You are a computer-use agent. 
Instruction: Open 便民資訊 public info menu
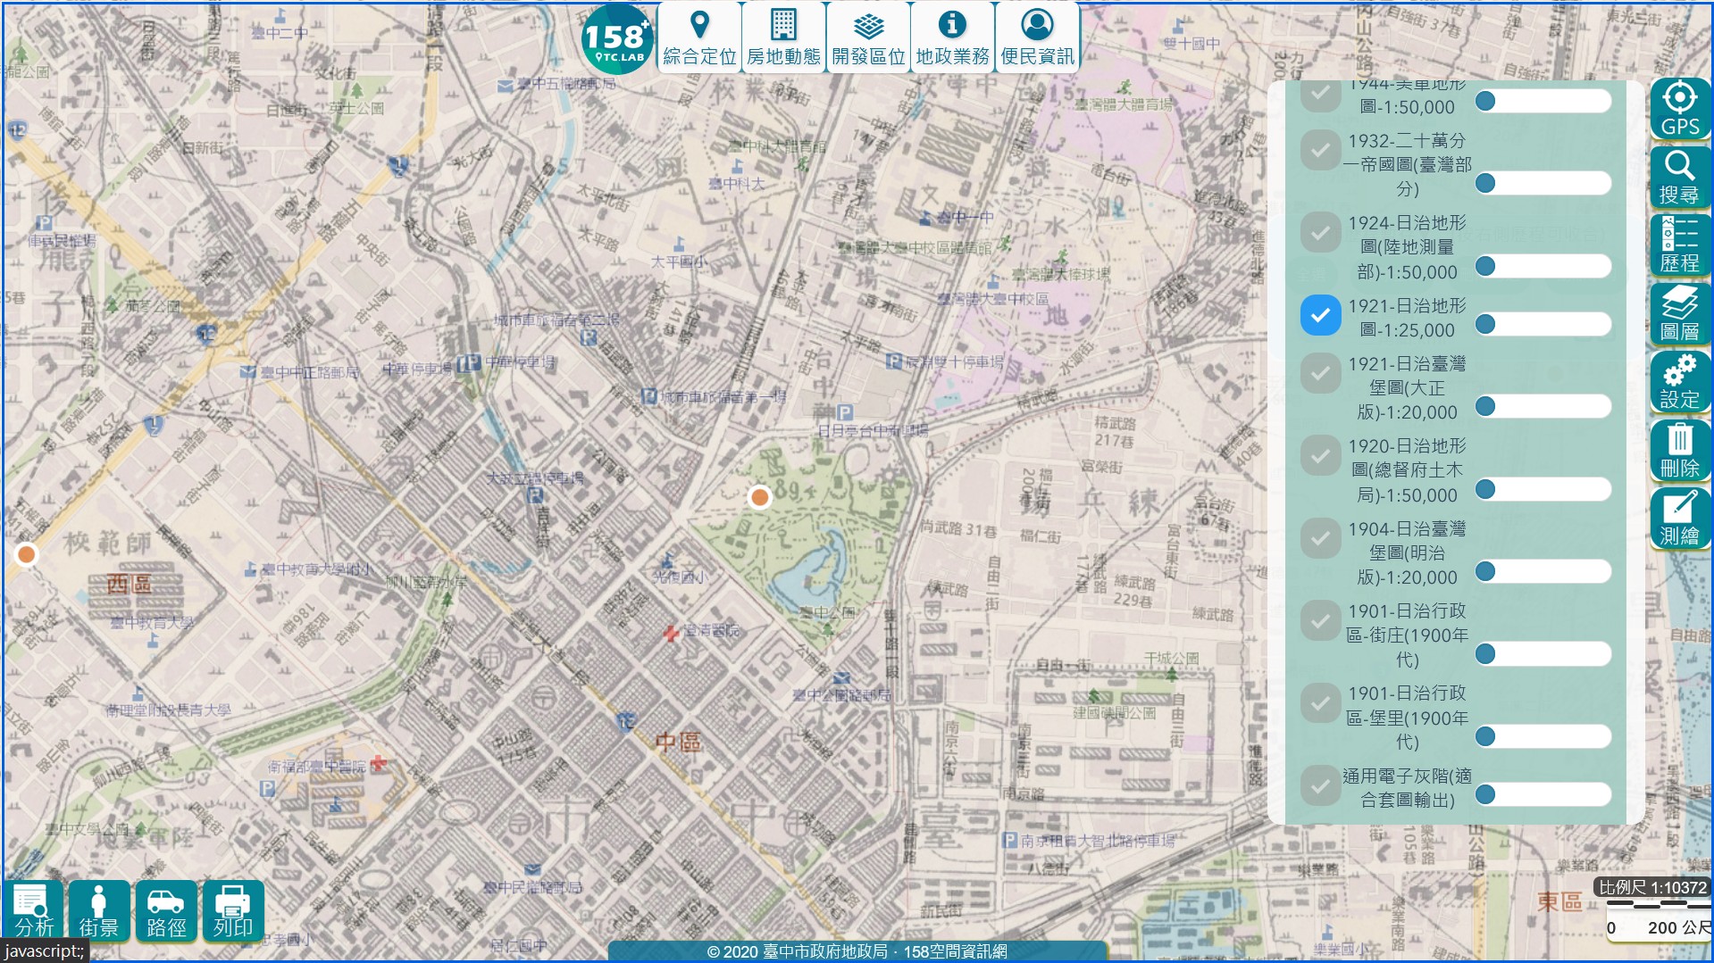coord(1037,37)
